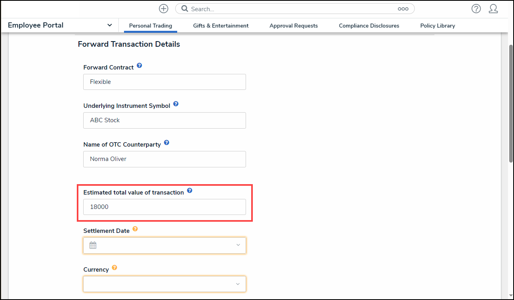Viewport: 514px width, 300px height.
Task: Expand the Currency dropdown
Action: [238, 284]
